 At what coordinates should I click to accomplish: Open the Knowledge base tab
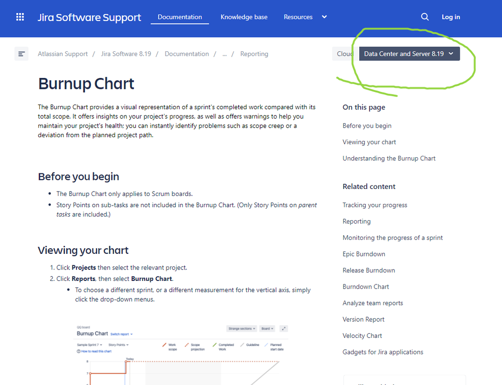click(x=244, y=17)
